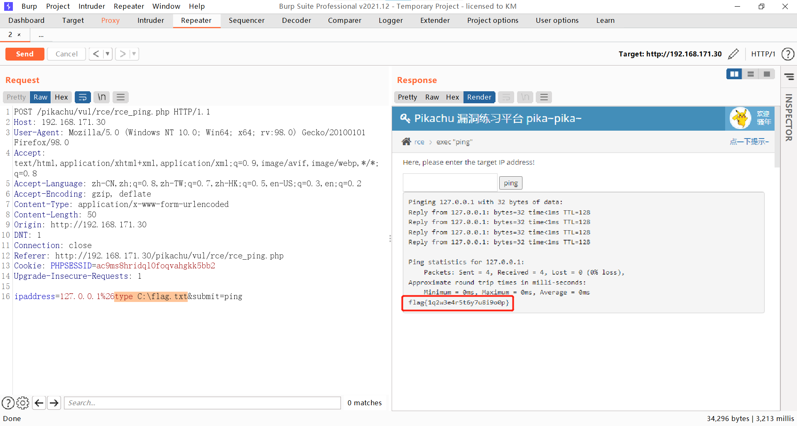
Task: Switch to the Target tab
Action: click(x=73, y=20)
